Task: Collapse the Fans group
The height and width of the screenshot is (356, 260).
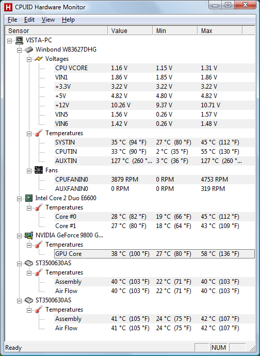Action: coord(29,171)
